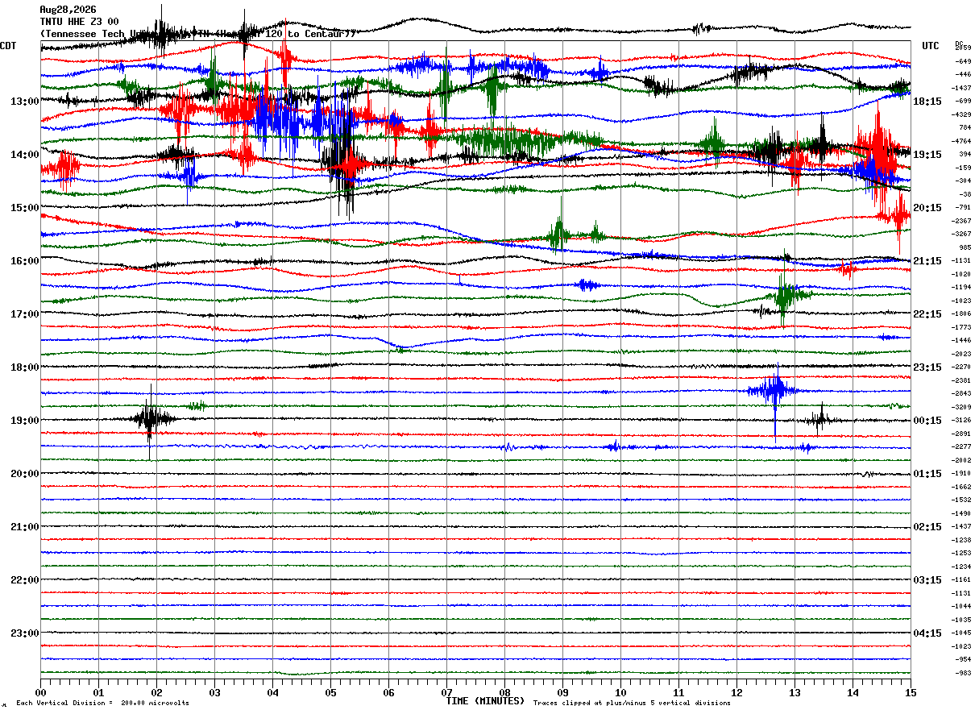Select minute 05 on the bottom axis
This screenshot has height=714, width=975.
[330, 692]
